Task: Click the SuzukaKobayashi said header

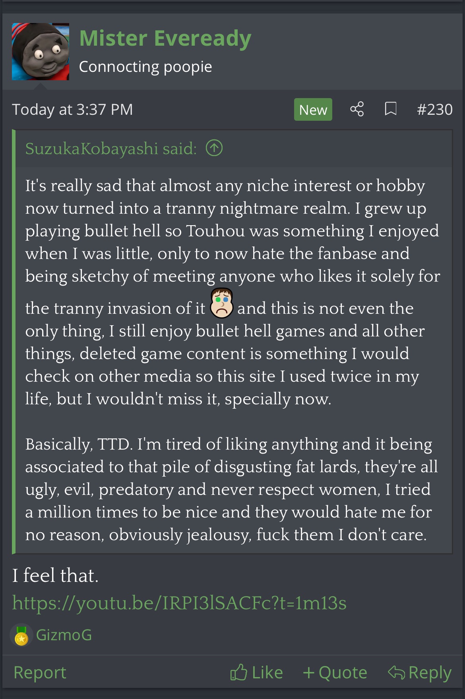Action: (111, 149)
